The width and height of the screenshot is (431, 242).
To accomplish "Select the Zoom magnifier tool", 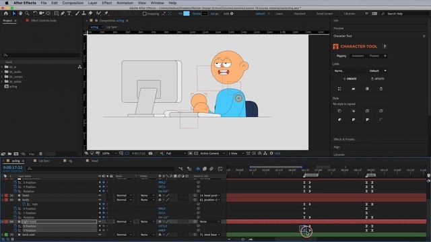I will (x=27, y=13).
